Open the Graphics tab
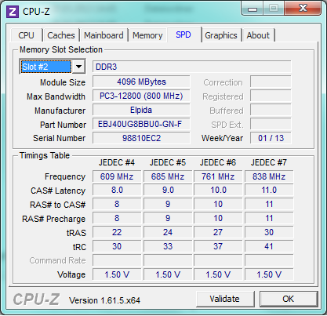This screenshot has width=327, height=316. (x=221, y=35)
